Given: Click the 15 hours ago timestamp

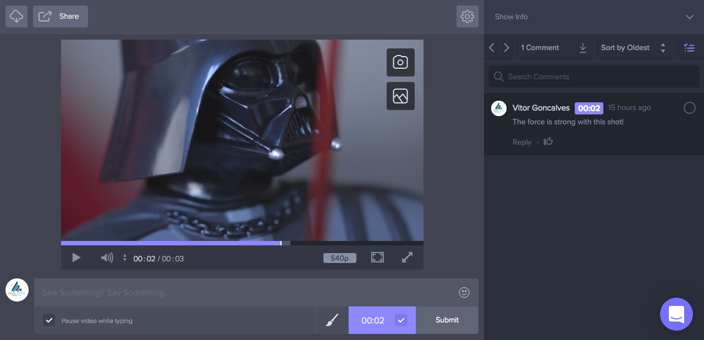Looking at the screenshot, I should pos(630,108).
